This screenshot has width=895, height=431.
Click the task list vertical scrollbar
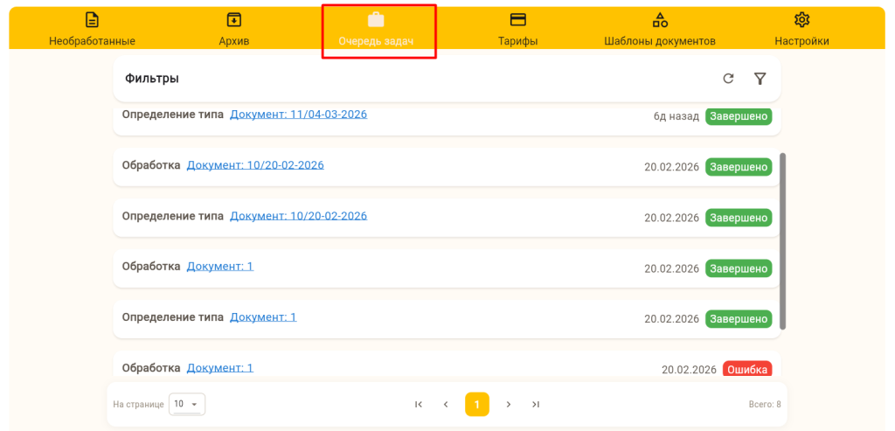[782, 240]
